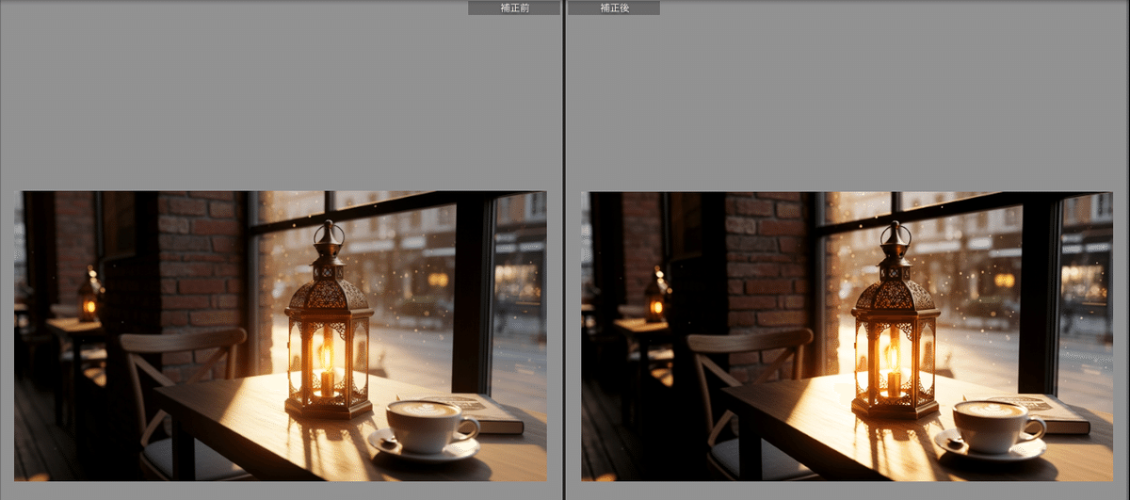
Task: Click the 補正前 (Before) label
Action: 514,8
